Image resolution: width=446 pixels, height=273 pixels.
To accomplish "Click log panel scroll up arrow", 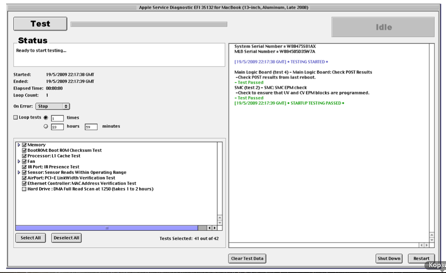I will (432, 235).
